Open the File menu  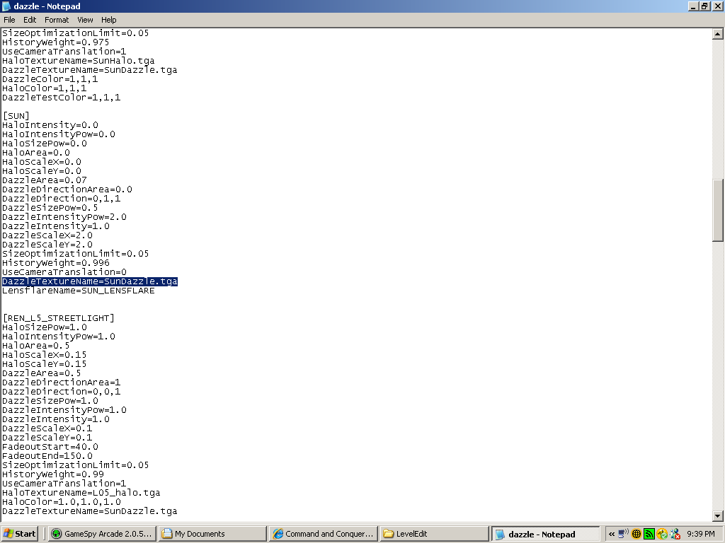tap(9, 20)
